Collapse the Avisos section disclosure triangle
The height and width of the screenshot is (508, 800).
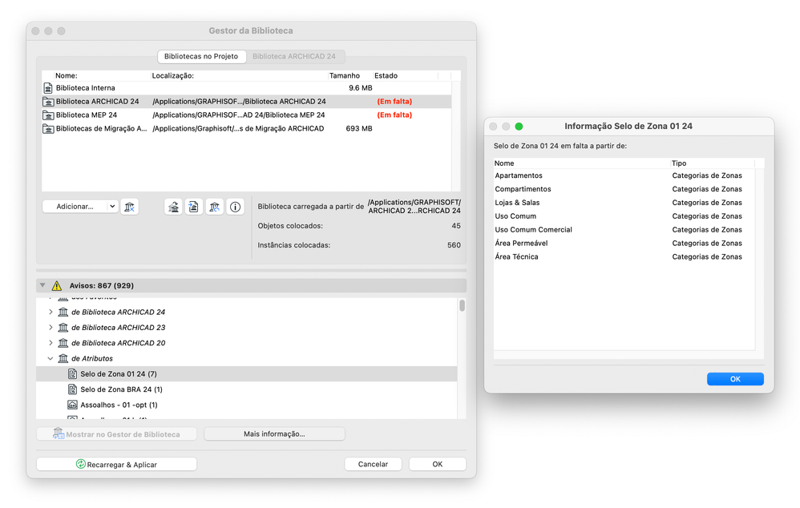(x=42, y=285)
